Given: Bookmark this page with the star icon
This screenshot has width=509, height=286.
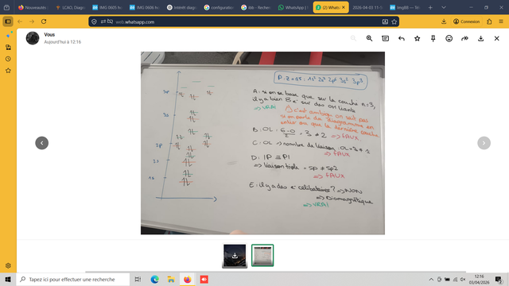Looking at the screenshot, I should 394,21.
